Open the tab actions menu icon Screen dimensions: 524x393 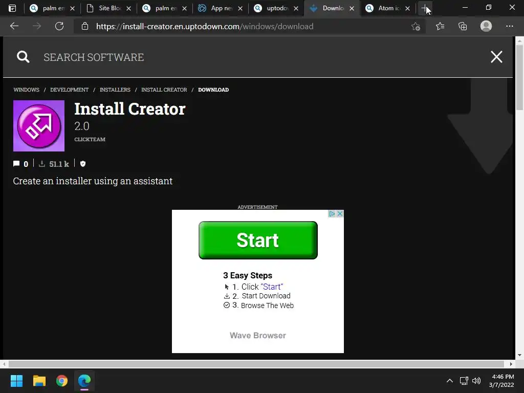[12, 8]
